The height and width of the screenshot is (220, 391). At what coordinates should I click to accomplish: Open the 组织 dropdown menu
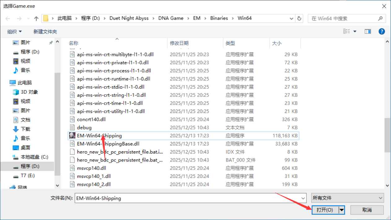pos(14,31)
